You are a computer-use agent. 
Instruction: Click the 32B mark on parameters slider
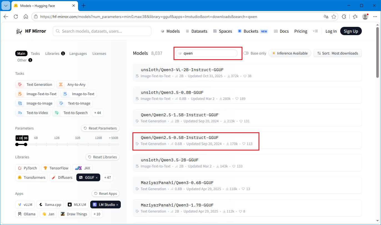[77, 138]
